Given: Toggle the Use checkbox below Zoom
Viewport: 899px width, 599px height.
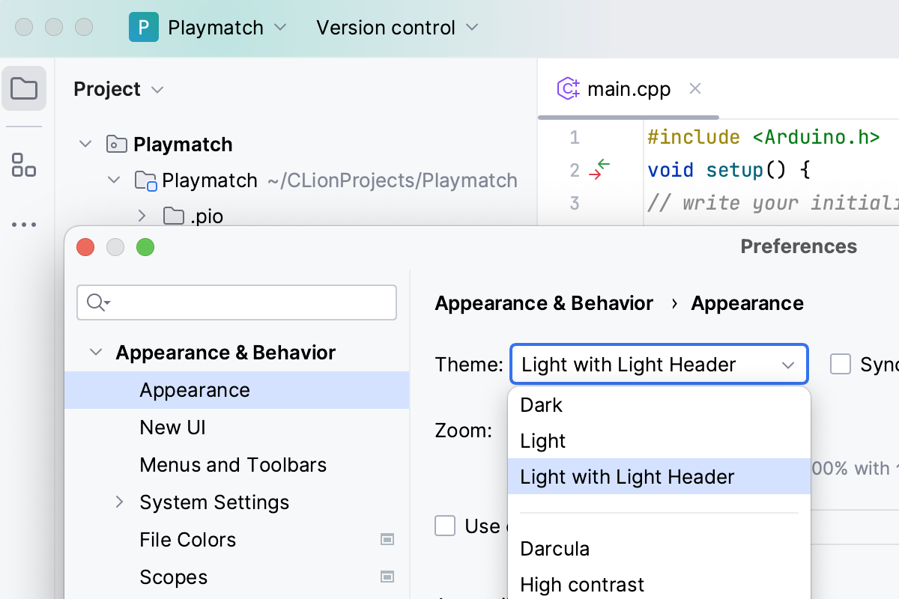Looking at the screenshot, I should pos(445,526).
